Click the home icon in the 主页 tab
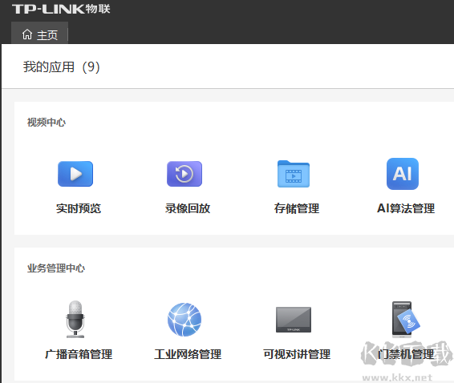454x383 pixels. coord(27,34)
